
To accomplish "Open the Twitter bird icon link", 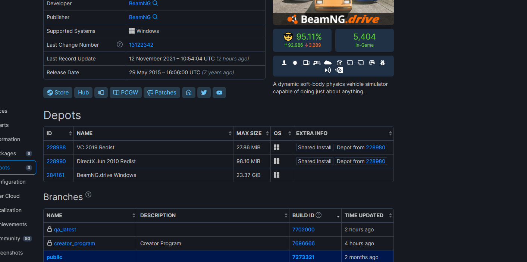I will [204, 93].
